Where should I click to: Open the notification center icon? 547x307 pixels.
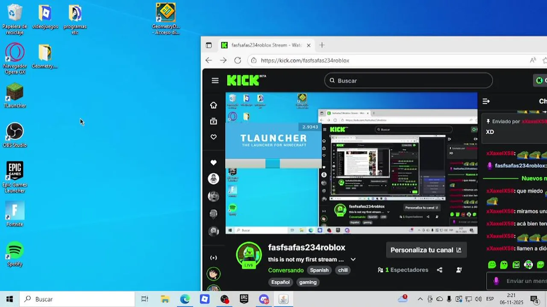[534, 299]
